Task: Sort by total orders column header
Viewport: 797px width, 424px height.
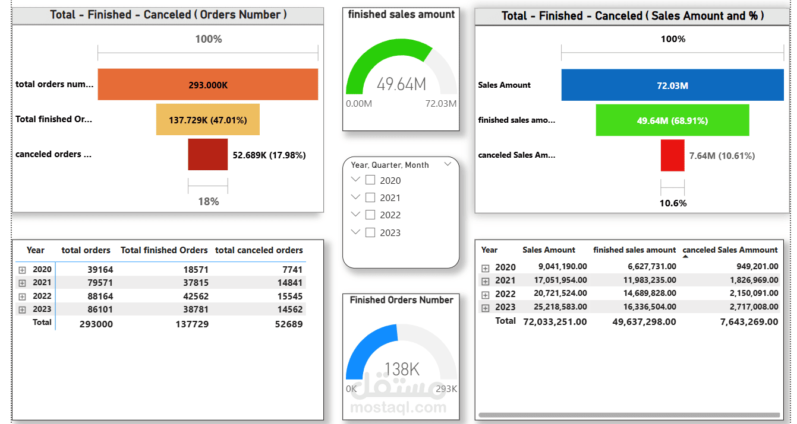Action: tap(86, 250)
